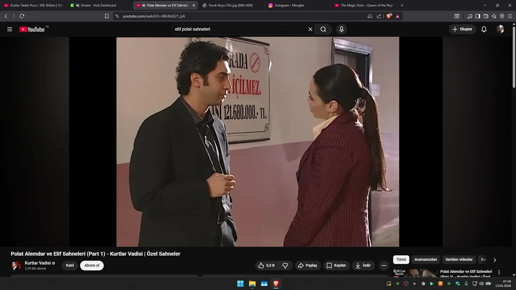516x290 pixels.
Task: Open the Brave playlist music note icon
Action: (x=470, y=16)
